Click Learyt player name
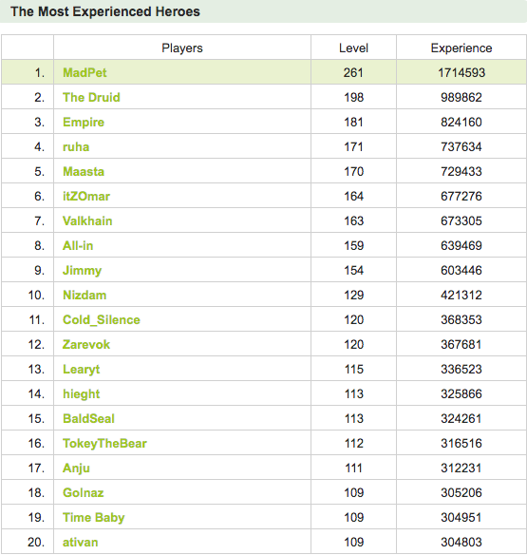Viewport: 527px width, 555px height. pos(82,369)
